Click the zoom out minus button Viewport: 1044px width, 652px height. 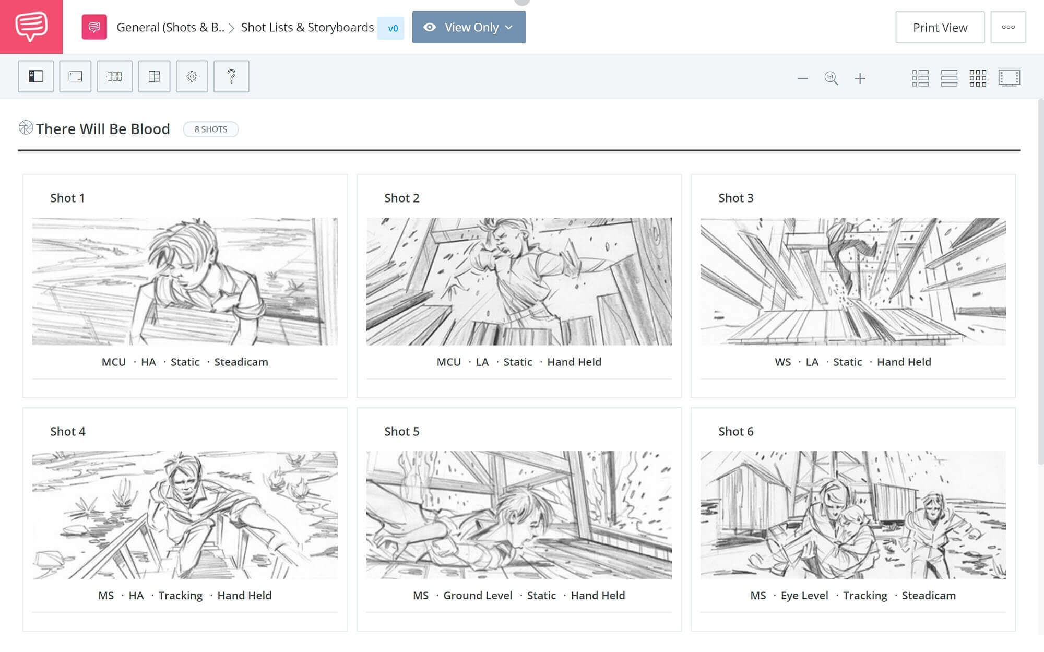click(x=803, y=77)
